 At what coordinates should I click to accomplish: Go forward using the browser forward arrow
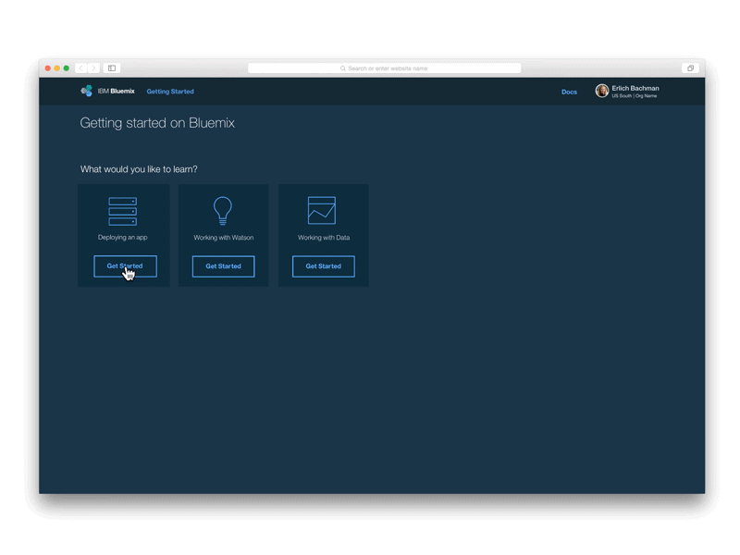click(x=93, y=68)
